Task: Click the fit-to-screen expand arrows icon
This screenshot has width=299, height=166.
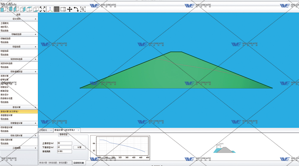Action: (42, 9)
